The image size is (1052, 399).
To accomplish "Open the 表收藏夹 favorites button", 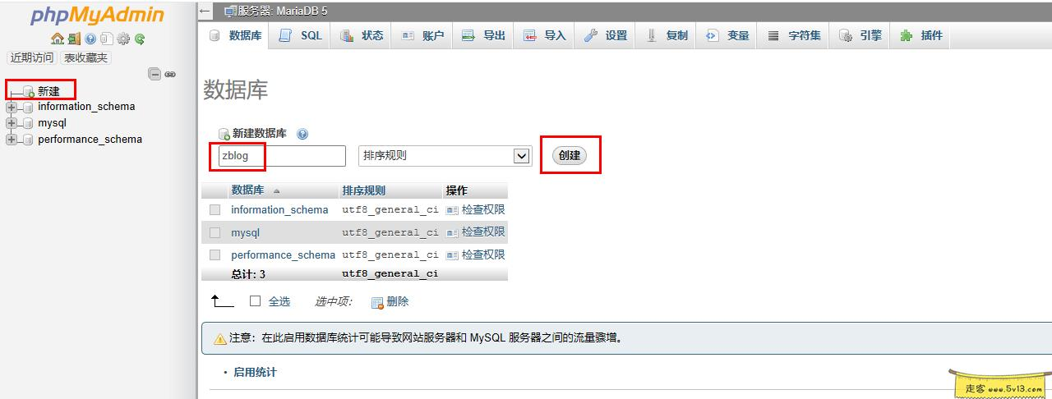I will [85, 57].
